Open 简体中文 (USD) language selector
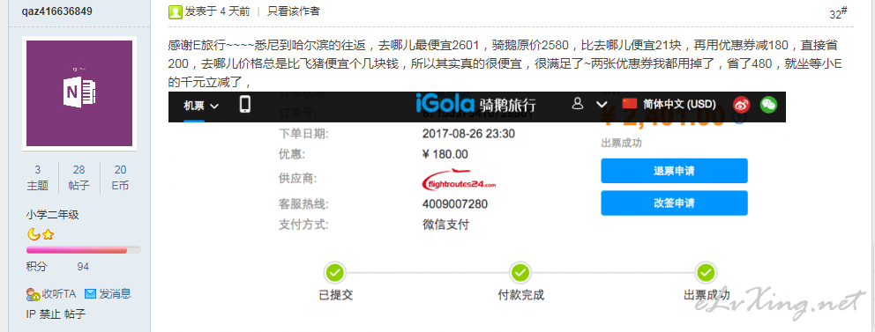 [x=679, y=104]
